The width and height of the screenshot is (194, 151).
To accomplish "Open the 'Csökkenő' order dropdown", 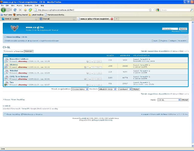I will click(125, 89).
